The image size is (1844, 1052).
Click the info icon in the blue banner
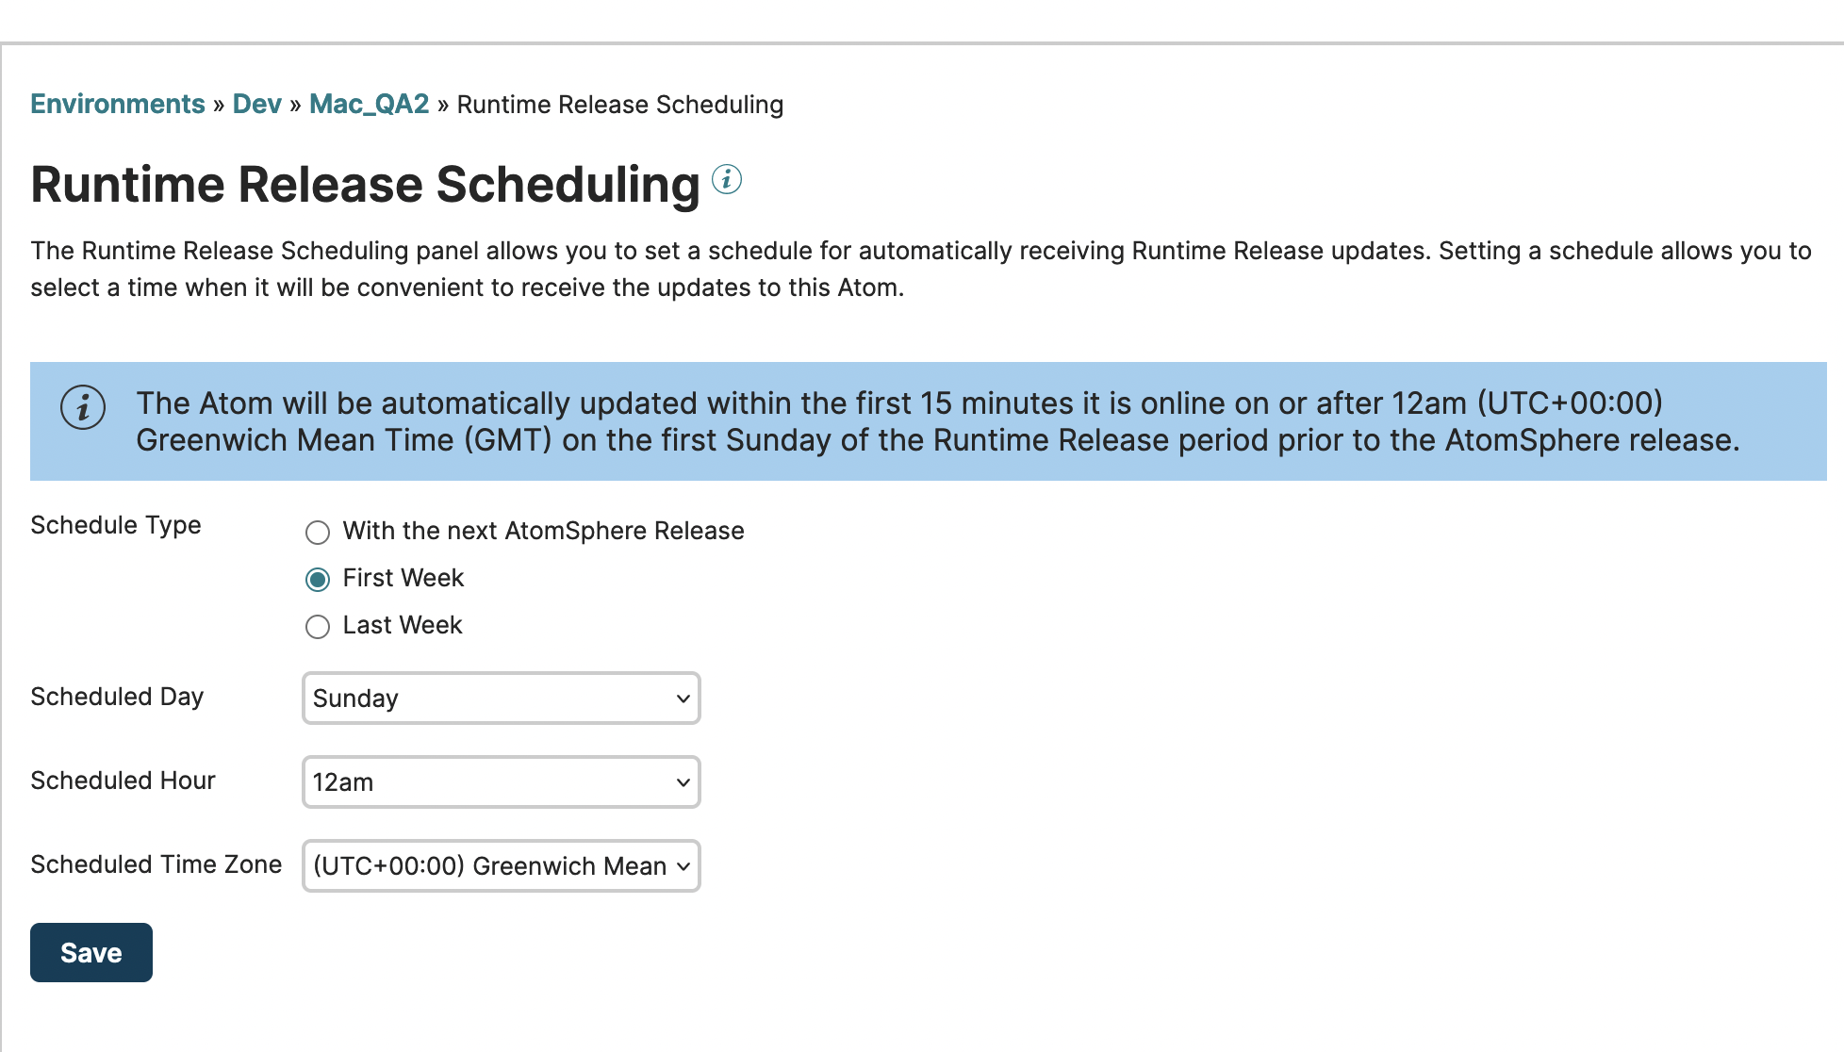point(83,409)
